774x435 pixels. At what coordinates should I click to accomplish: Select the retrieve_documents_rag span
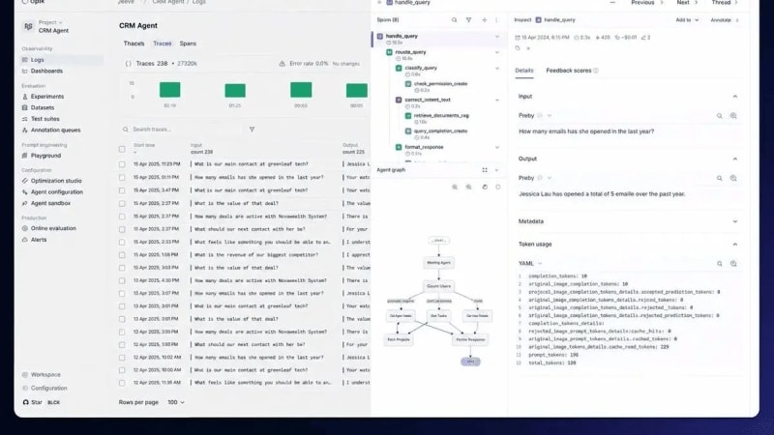(x=441, y=115)
